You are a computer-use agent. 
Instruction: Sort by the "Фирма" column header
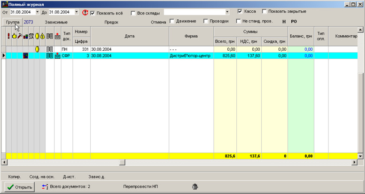click(x=191, y=36)
